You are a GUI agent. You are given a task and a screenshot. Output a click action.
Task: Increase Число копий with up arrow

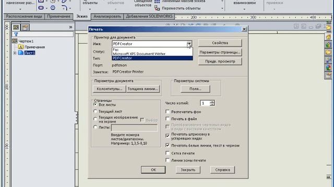point(212,102)
